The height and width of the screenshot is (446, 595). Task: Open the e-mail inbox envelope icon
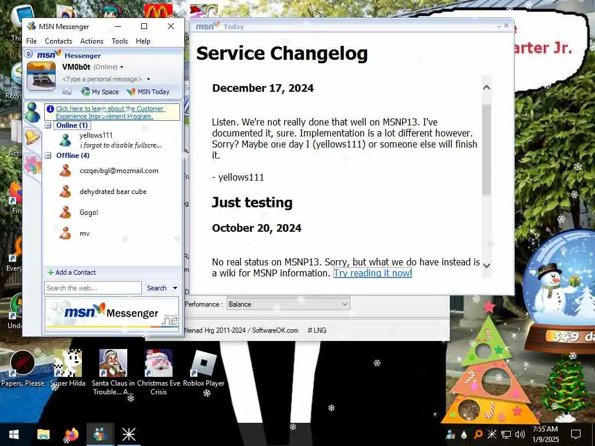coord(67,91)
